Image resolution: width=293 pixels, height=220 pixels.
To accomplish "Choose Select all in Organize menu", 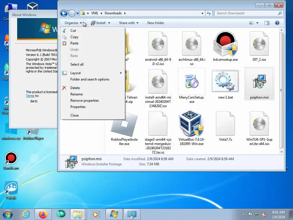I will point(93,64).
